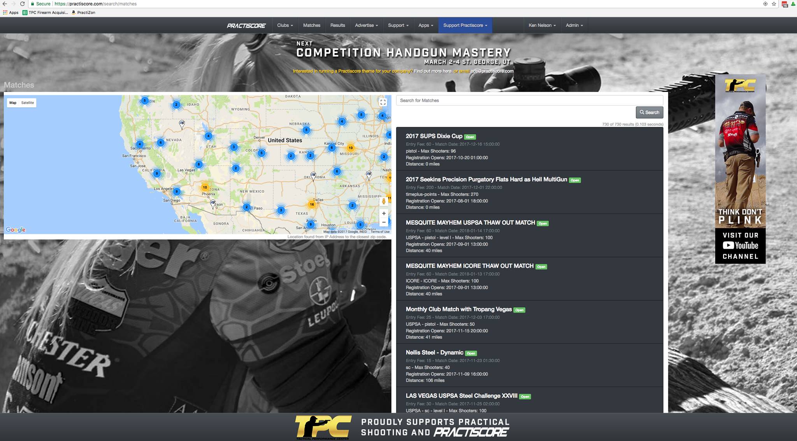Reload the page with the refresh icon
The image size is (797, 441).
tap(23, 4)
